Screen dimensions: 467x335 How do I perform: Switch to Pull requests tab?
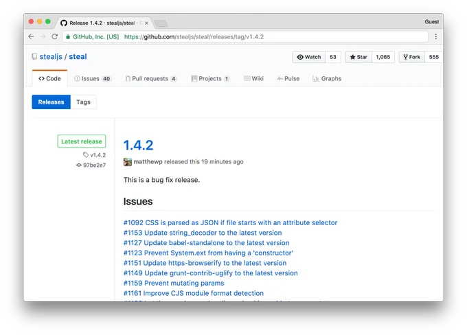coord(151,79)
